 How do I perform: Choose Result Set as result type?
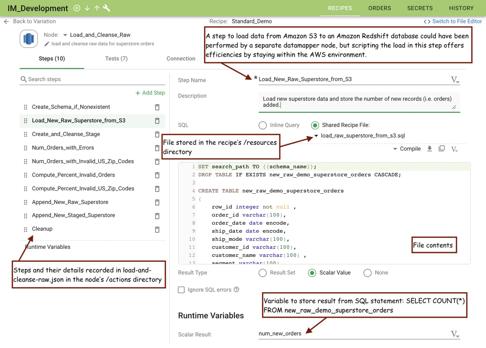[x=262, y=273]
